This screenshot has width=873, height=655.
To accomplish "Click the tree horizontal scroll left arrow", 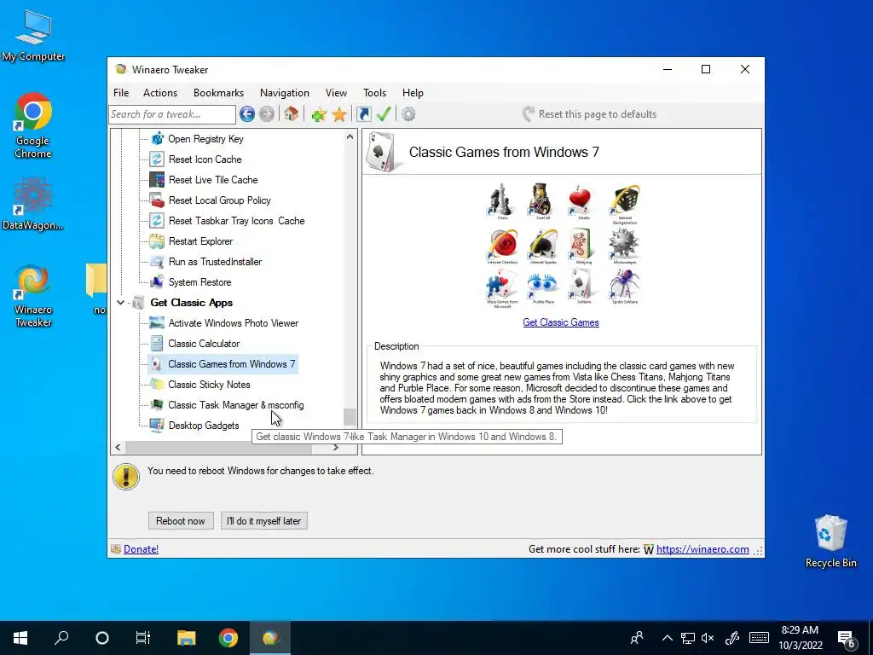I will tap(118, 447).
